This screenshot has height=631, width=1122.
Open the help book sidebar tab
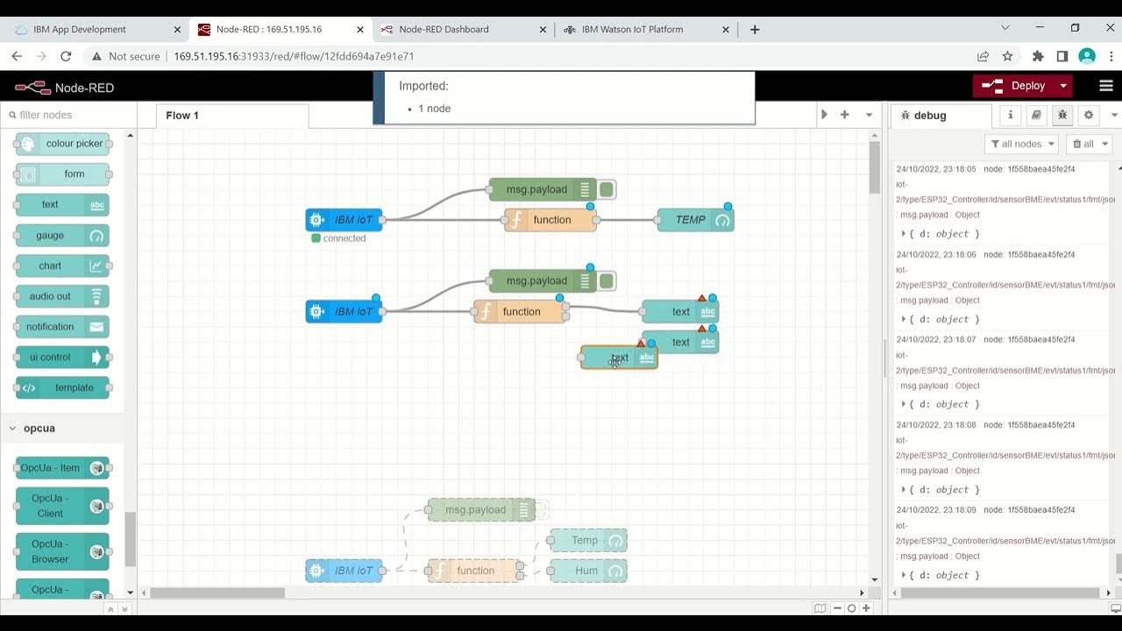pyautogui.click(x=1036, y=115)
